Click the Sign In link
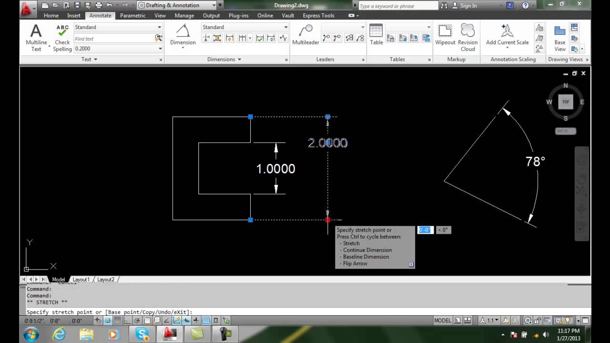The height and width of the screenshot is (343, 610). pyautogui.click(x=468, y=6)
